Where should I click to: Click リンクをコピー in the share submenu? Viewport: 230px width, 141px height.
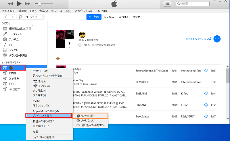pyautogui.click(x=90, y=116)
